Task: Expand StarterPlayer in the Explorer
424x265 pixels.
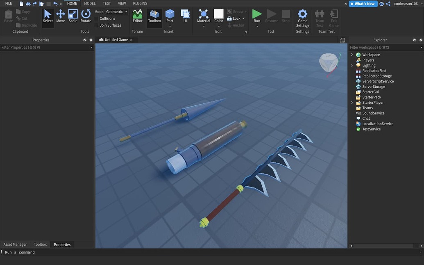Action: tap(351, 102)
